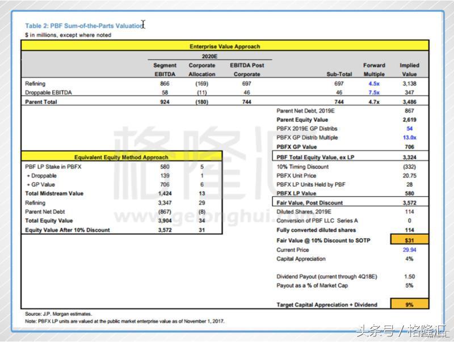
Task: Select the "Parent Equity Value" label
Action: pos(302,120)
